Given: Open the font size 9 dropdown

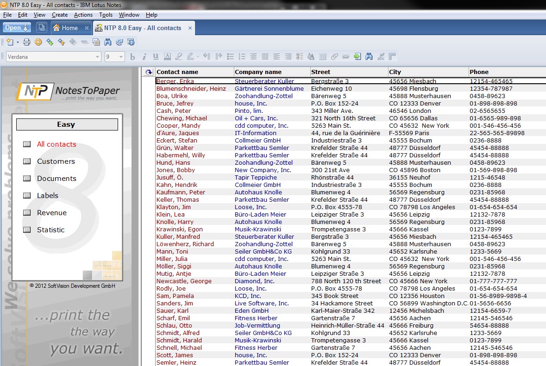Looking at the screenshot, I should pyautogui.click(x=121, y=57).
